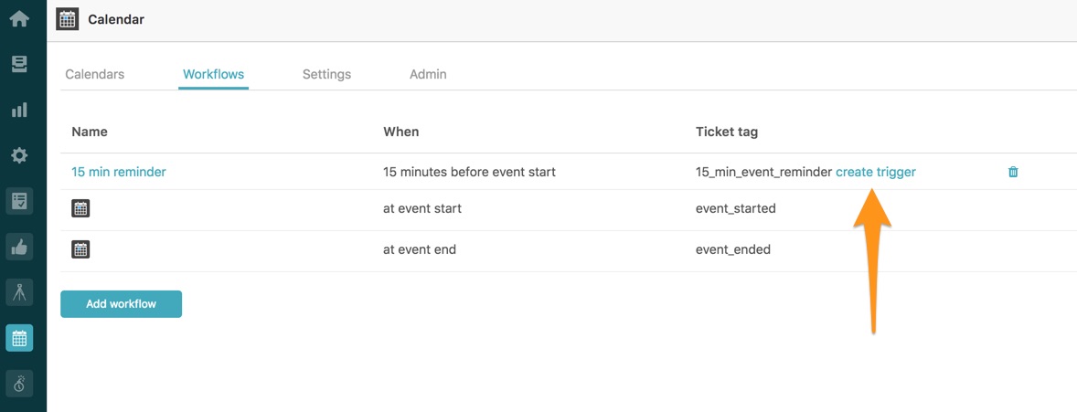Select the highlighted Calendar app sidebar icon
Screen dimensions: 1077x412
click(x=19, y=338)
